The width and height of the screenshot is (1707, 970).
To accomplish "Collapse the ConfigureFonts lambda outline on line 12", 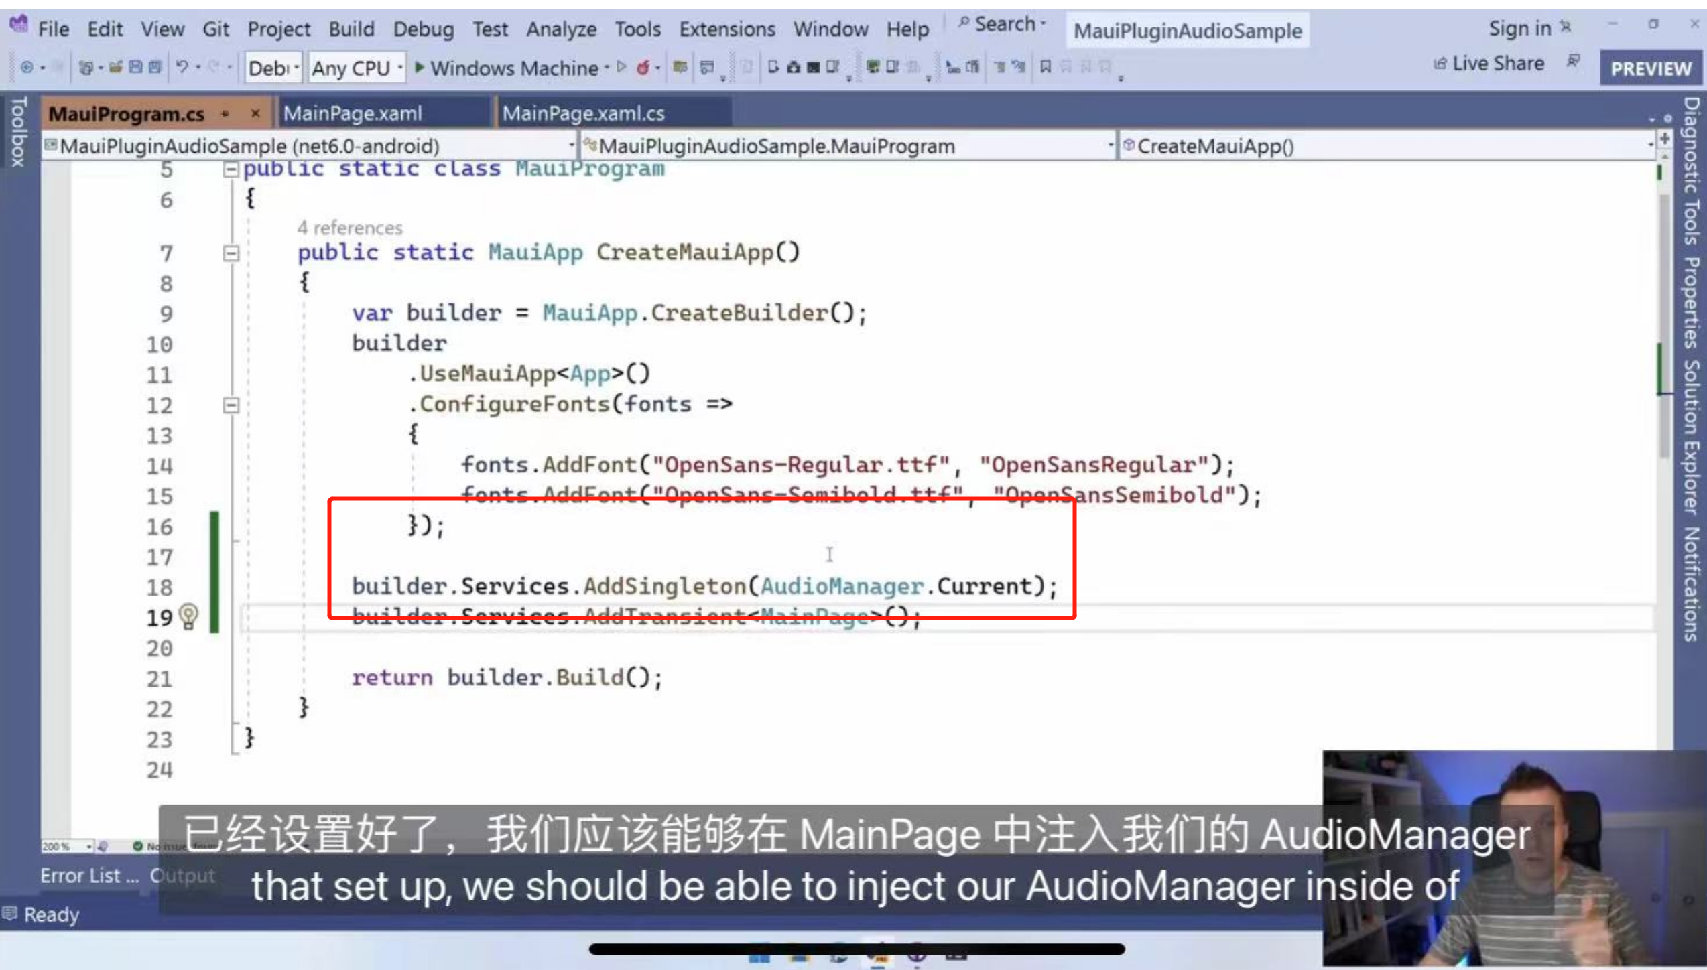I will (x=231, y=405).
